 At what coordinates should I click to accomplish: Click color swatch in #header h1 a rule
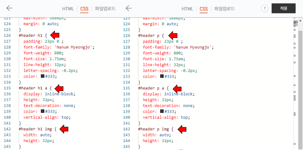point(43,111)
